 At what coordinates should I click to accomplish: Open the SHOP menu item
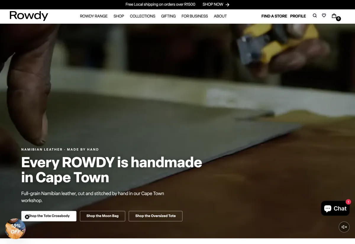pyautogui.click(x=119, y=16)
